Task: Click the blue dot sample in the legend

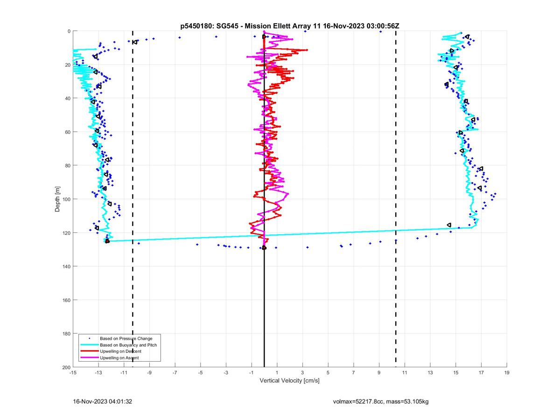Action: tap(89, 338)
